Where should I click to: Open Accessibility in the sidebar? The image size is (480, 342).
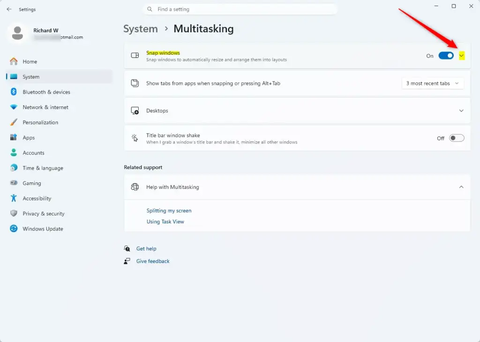(x=59, y=198)
